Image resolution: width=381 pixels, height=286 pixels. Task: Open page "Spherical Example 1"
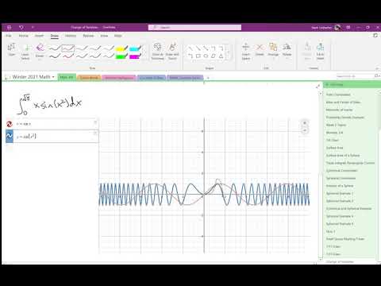pos(340,193)
